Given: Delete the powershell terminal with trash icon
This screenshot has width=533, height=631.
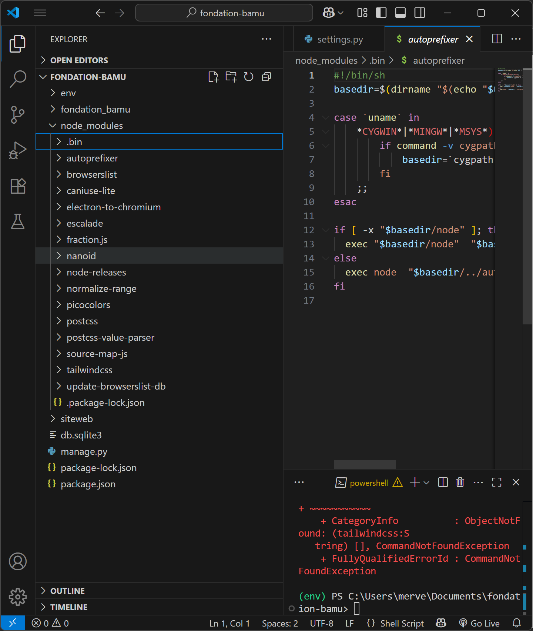Looking at the screenshot, I should (x=460, y=482).
